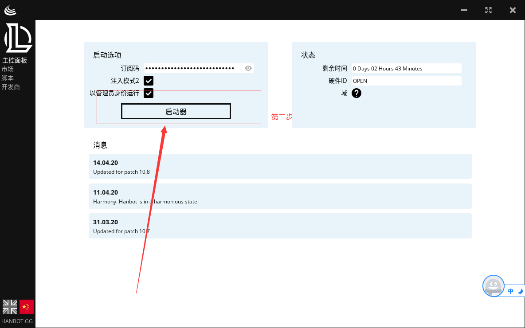Click the 状态 section heading
The image size is (525, 328).
click(x=308, y=55)
